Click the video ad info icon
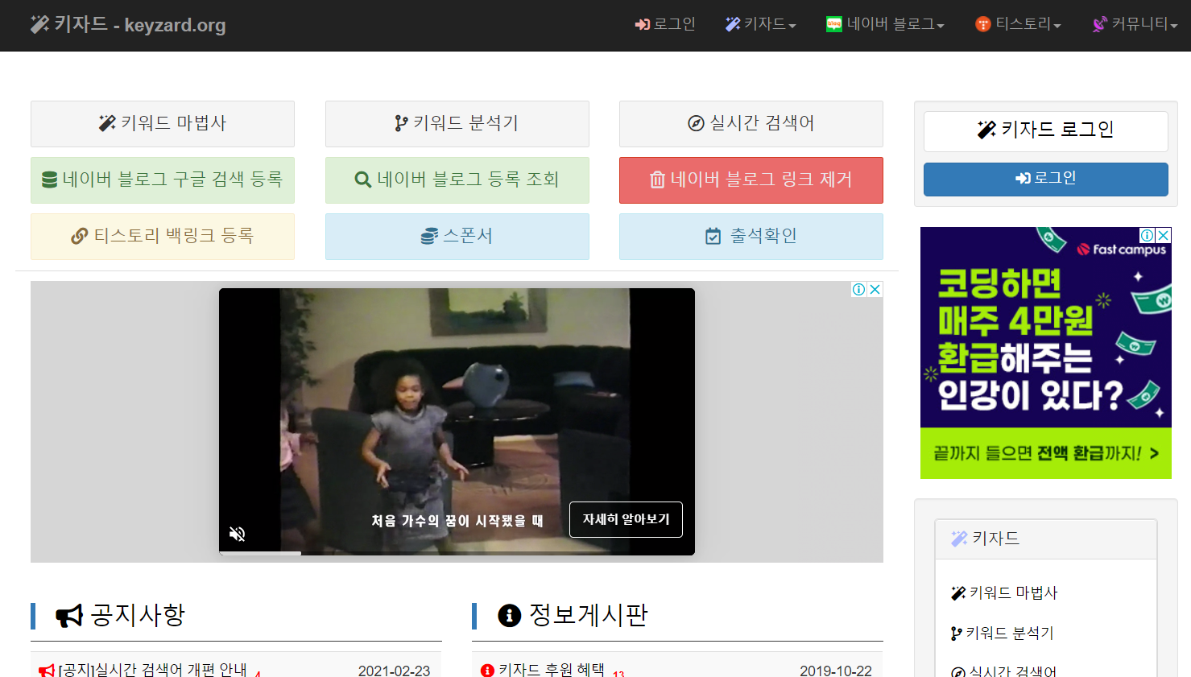Screen dimensions: 1191x677 pyautogui.click(x=859, y=289)
